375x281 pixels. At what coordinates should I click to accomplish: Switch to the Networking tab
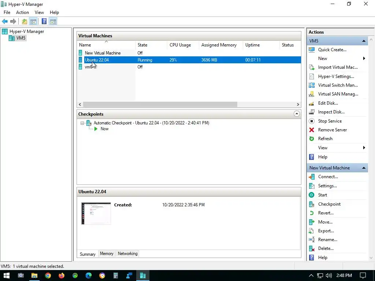[127, 254]
